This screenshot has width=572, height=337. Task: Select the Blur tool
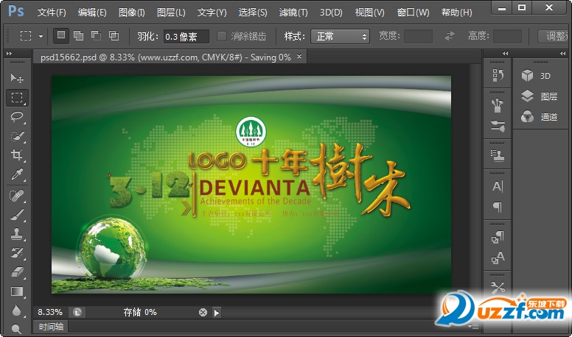17,311
